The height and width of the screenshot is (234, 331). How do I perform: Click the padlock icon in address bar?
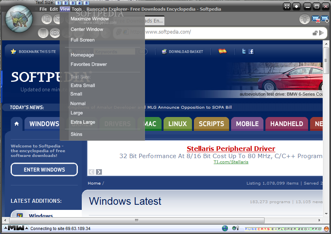pos(315,33)
